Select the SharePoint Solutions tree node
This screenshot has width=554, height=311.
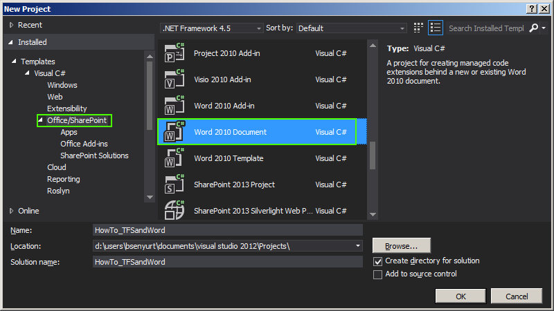coord(94,155)
